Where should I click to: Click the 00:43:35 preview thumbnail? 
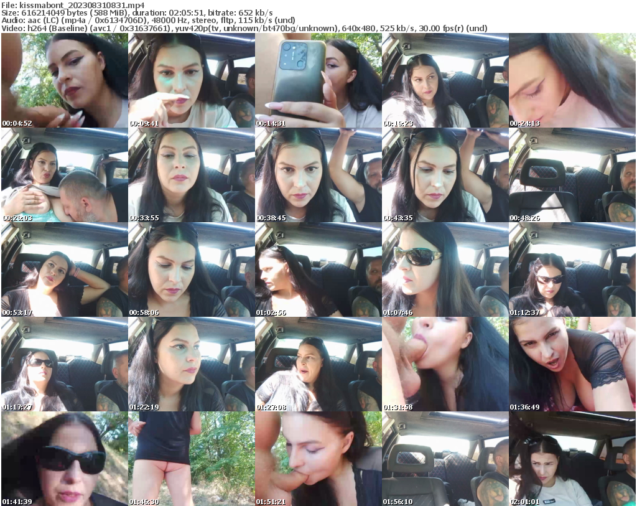tap(445, 174)
